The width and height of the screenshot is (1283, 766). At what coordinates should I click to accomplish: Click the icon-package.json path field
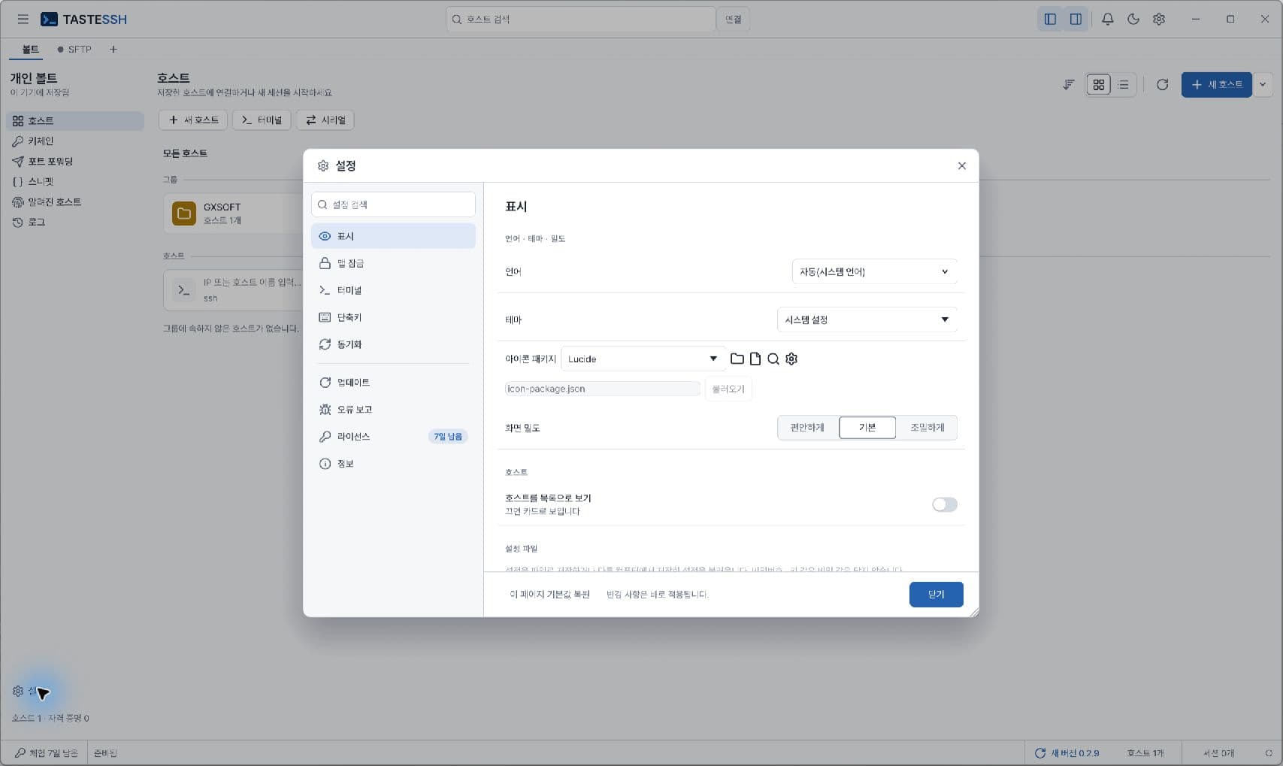click(x=602, y=389)
